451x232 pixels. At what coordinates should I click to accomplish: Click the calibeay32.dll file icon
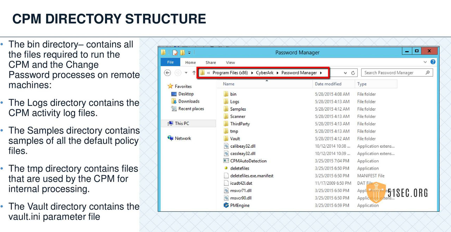pos(226,146)
